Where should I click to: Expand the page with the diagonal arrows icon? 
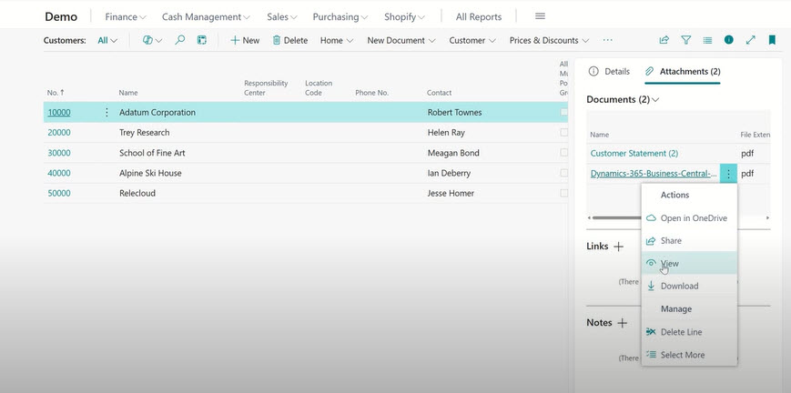click(x=751, y=40)
